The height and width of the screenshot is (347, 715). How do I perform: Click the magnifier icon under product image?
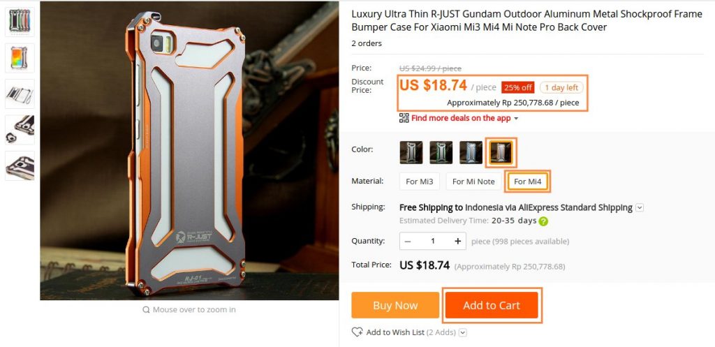[x=146, y=309]
